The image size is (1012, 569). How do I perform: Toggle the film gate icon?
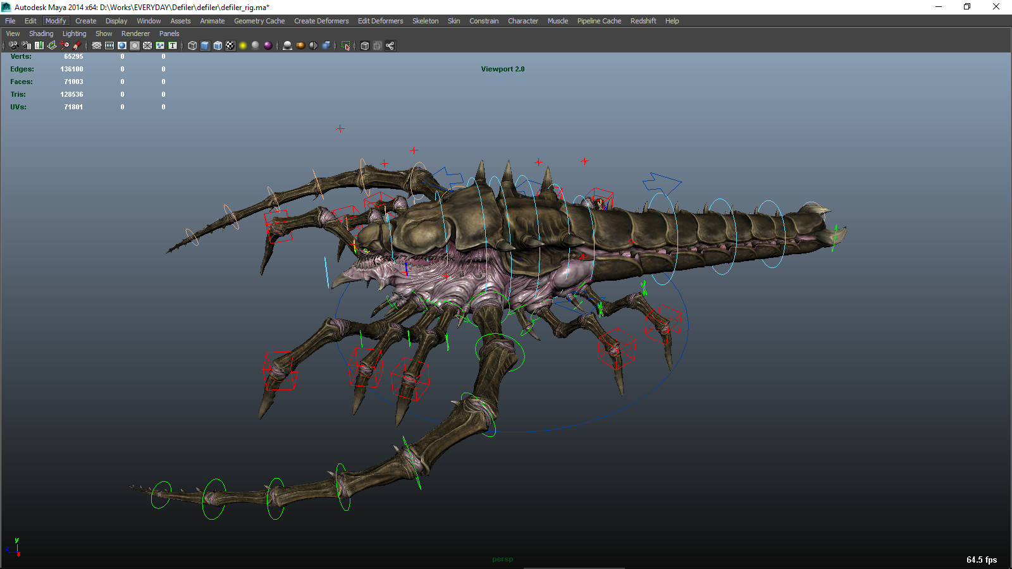point(109,46)
